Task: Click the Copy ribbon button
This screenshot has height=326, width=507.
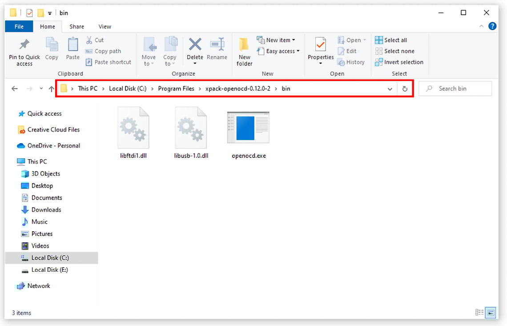Action: pyautogui.click(x=52, y=48)
